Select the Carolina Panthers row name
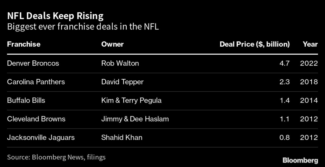 [x=36, y=82]
